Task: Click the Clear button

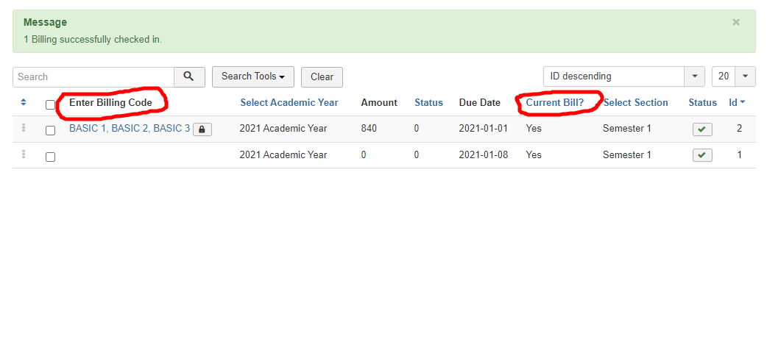Action: (x=322, y=76)
